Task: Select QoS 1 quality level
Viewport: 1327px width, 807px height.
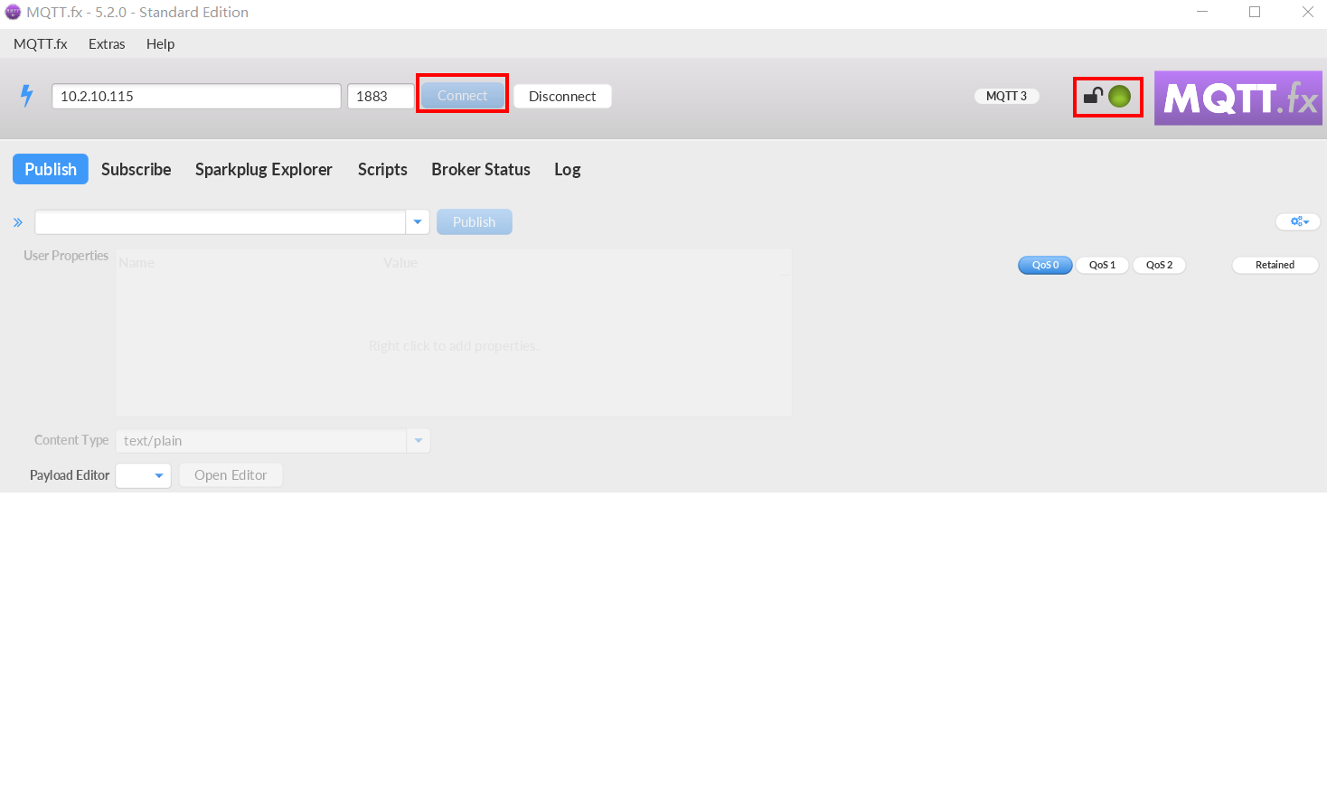Action: (1102, 265)
